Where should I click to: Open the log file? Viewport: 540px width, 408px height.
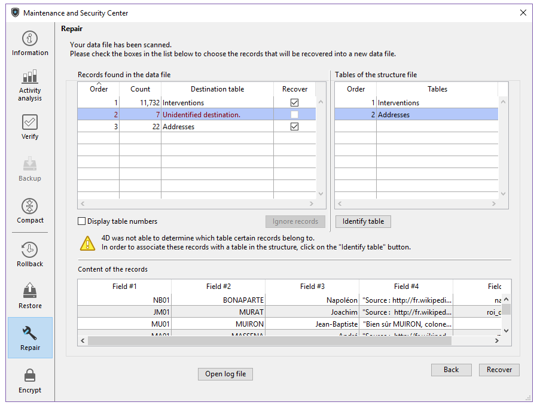pyautogui.click(x=225, y=374)
